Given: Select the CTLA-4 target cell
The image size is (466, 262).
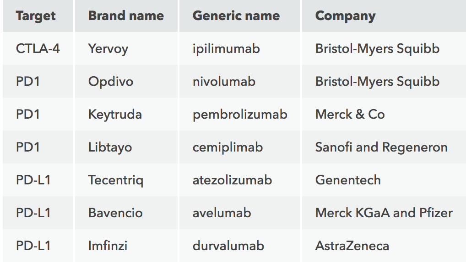Looking at the screenshot, I should pos(38,49).
